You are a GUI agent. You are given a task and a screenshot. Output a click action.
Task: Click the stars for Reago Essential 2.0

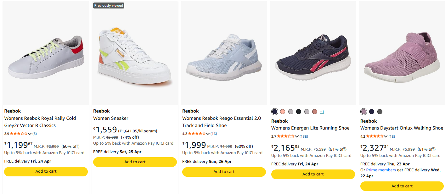197,134
